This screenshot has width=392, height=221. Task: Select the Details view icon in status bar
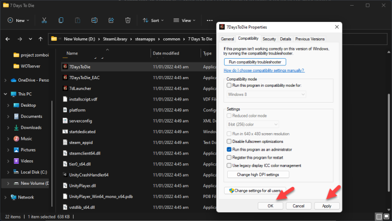379,216
